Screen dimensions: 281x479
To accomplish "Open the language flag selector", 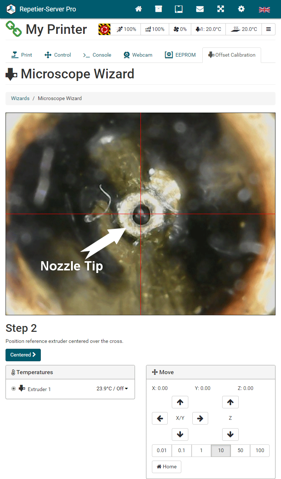I will 264,10.
